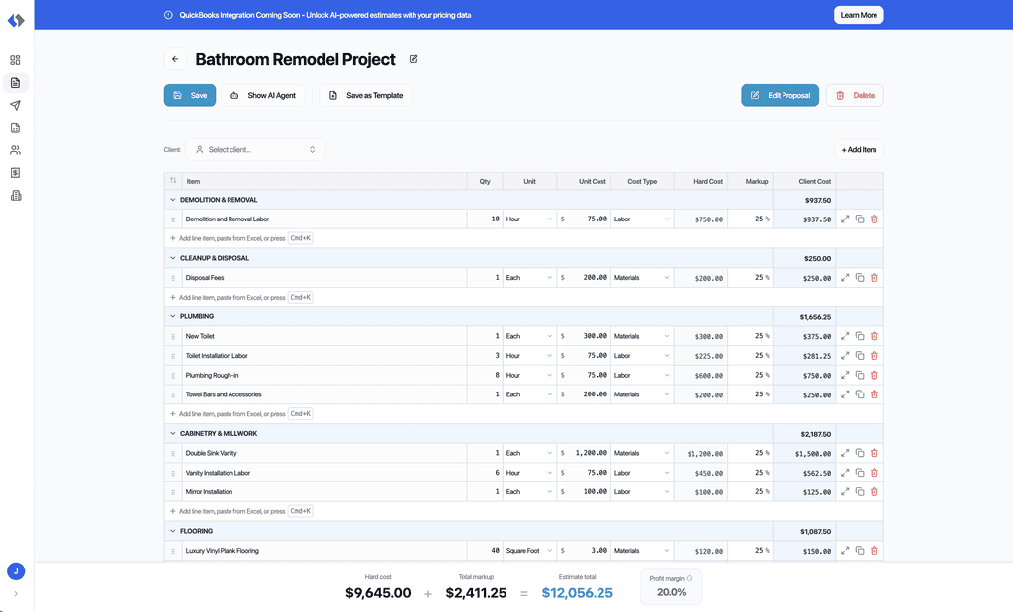Click the Total markup $2,411.25 value
The image size is (1013, 612).
[476, 592]
